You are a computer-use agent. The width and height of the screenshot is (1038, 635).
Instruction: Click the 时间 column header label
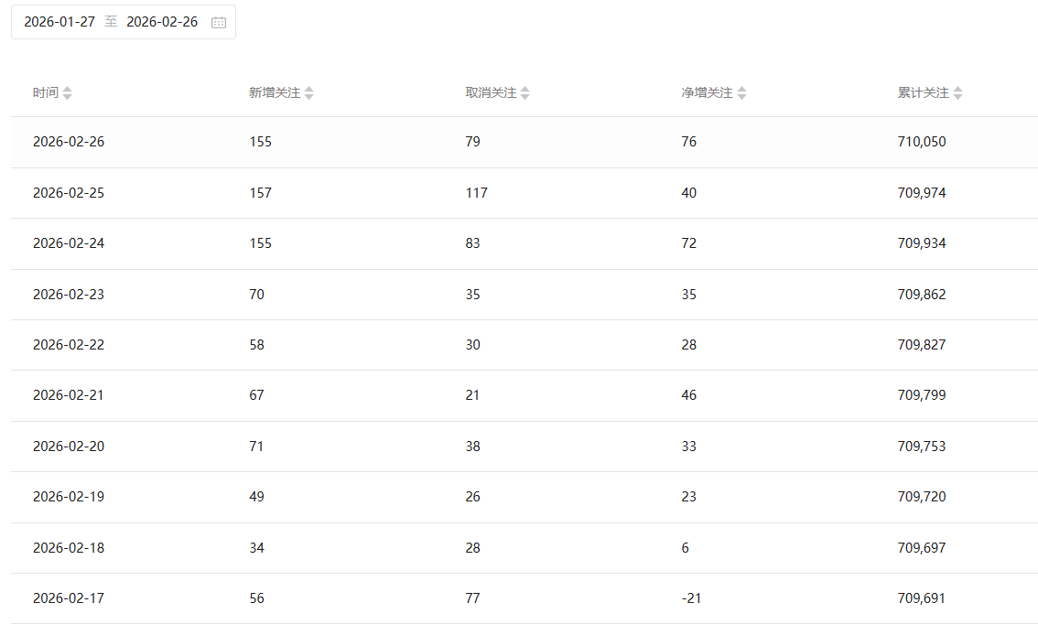coord(45,93)
